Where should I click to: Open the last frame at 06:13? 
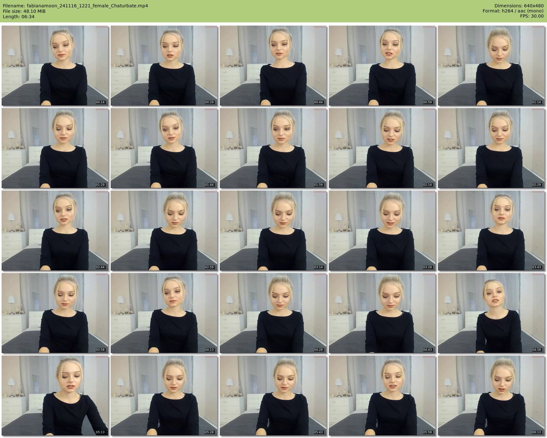point(491,395)
